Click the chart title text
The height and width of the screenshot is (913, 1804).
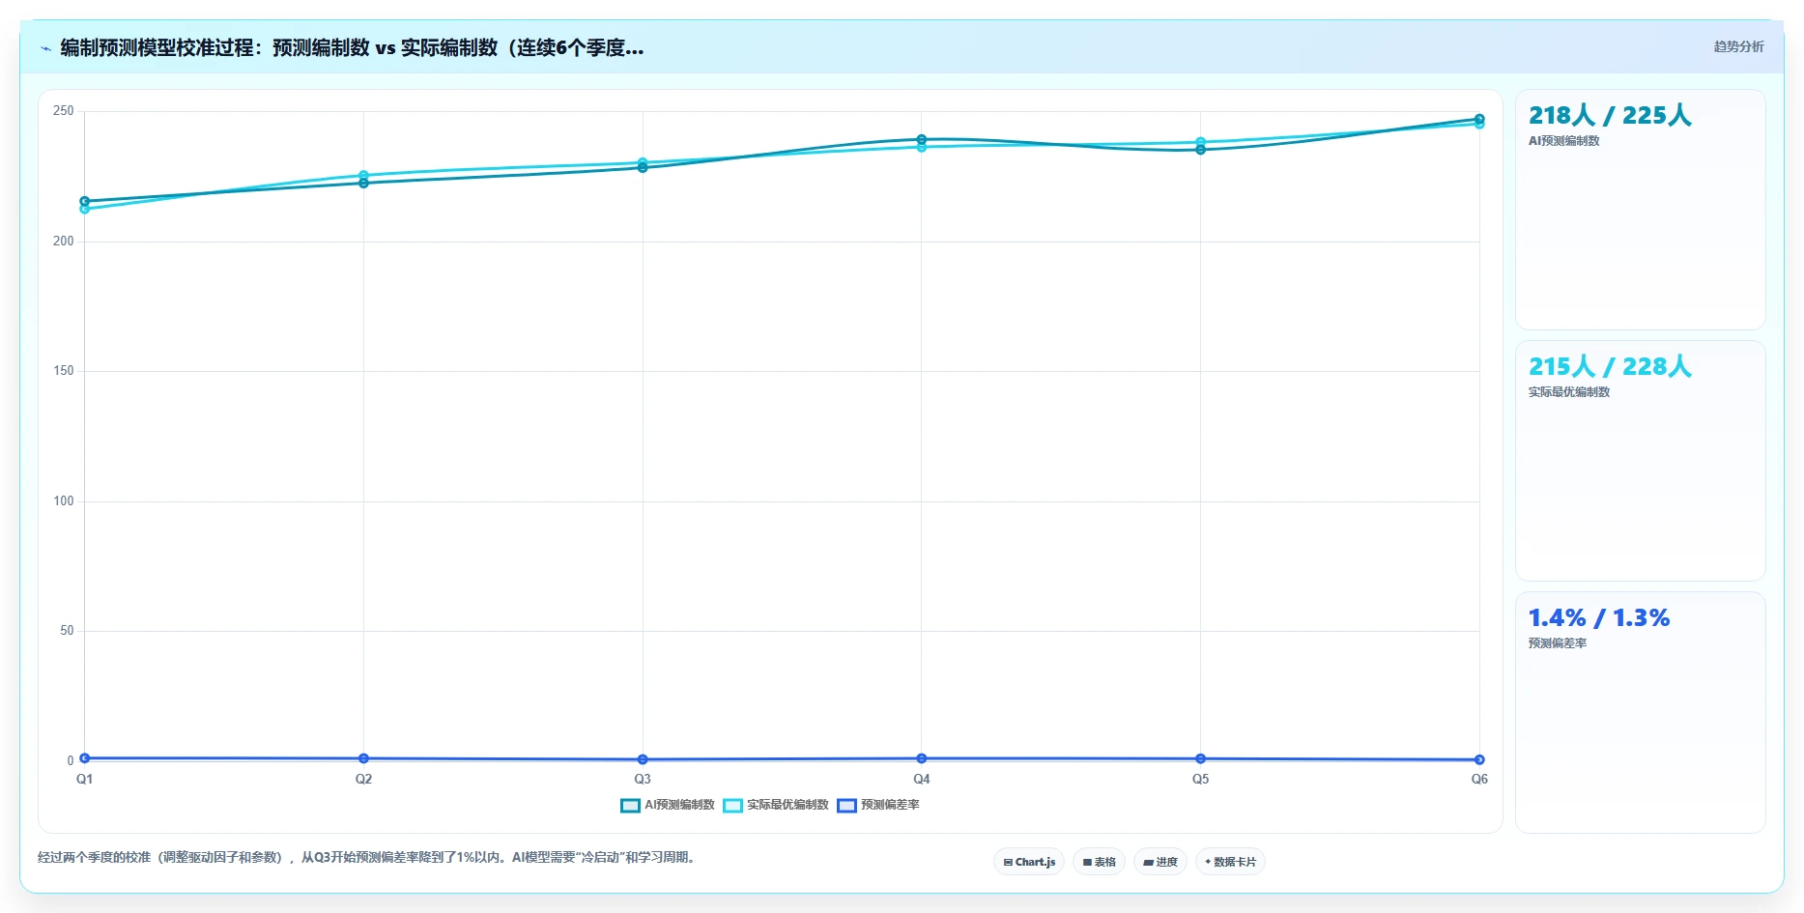coord(352,47)
